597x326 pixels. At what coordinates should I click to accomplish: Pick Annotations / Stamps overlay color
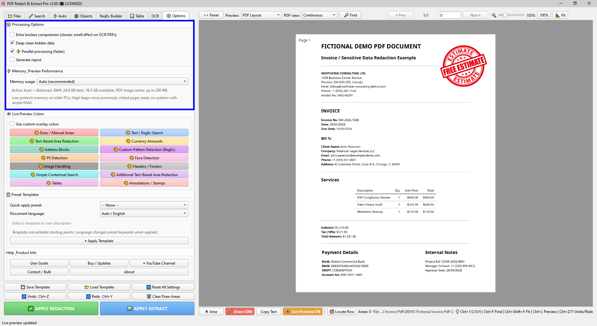(144, 183)
